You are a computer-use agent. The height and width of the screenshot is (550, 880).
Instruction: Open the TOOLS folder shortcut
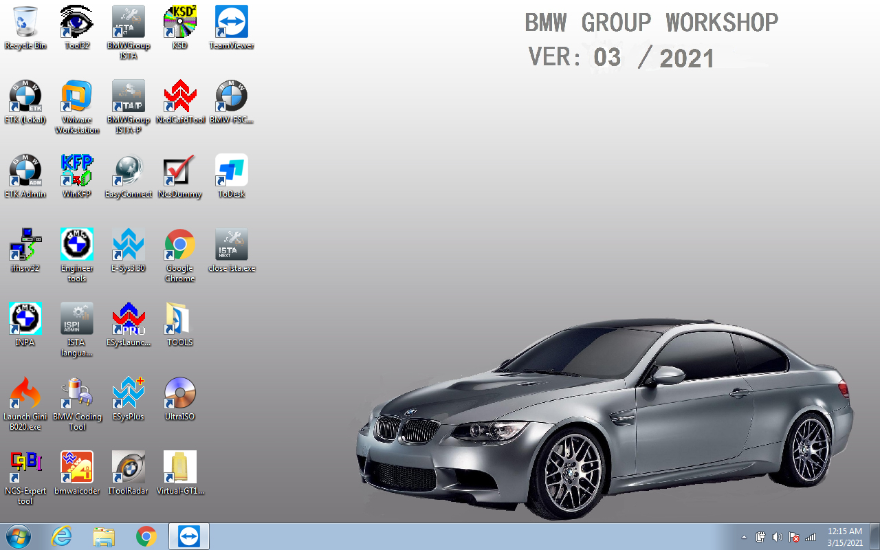click(180, 324)
